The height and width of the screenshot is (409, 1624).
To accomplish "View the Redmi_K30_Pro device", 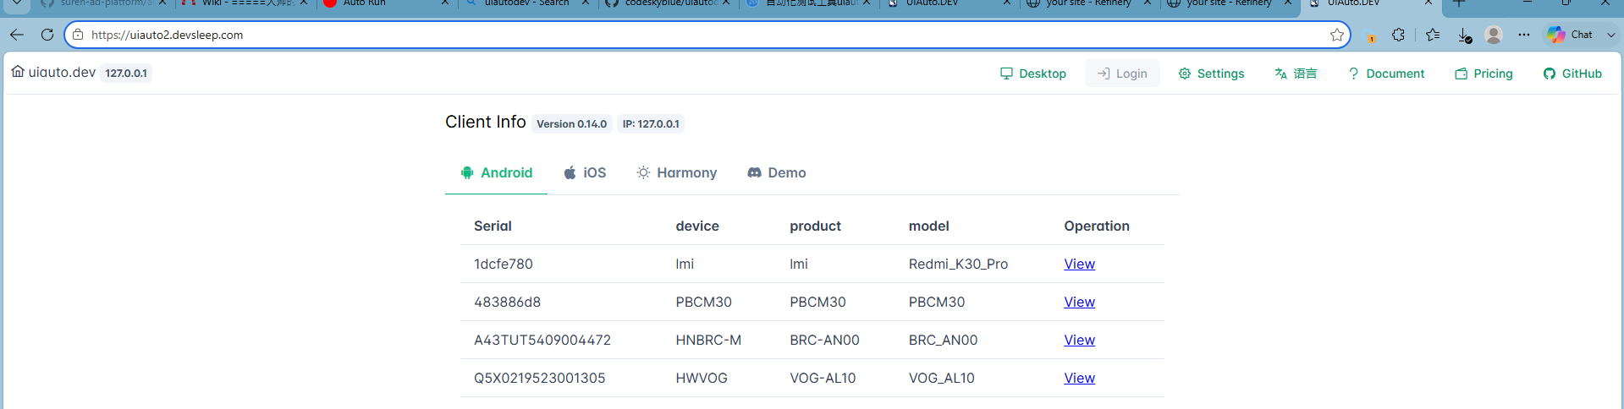I will click(1079, 264).
